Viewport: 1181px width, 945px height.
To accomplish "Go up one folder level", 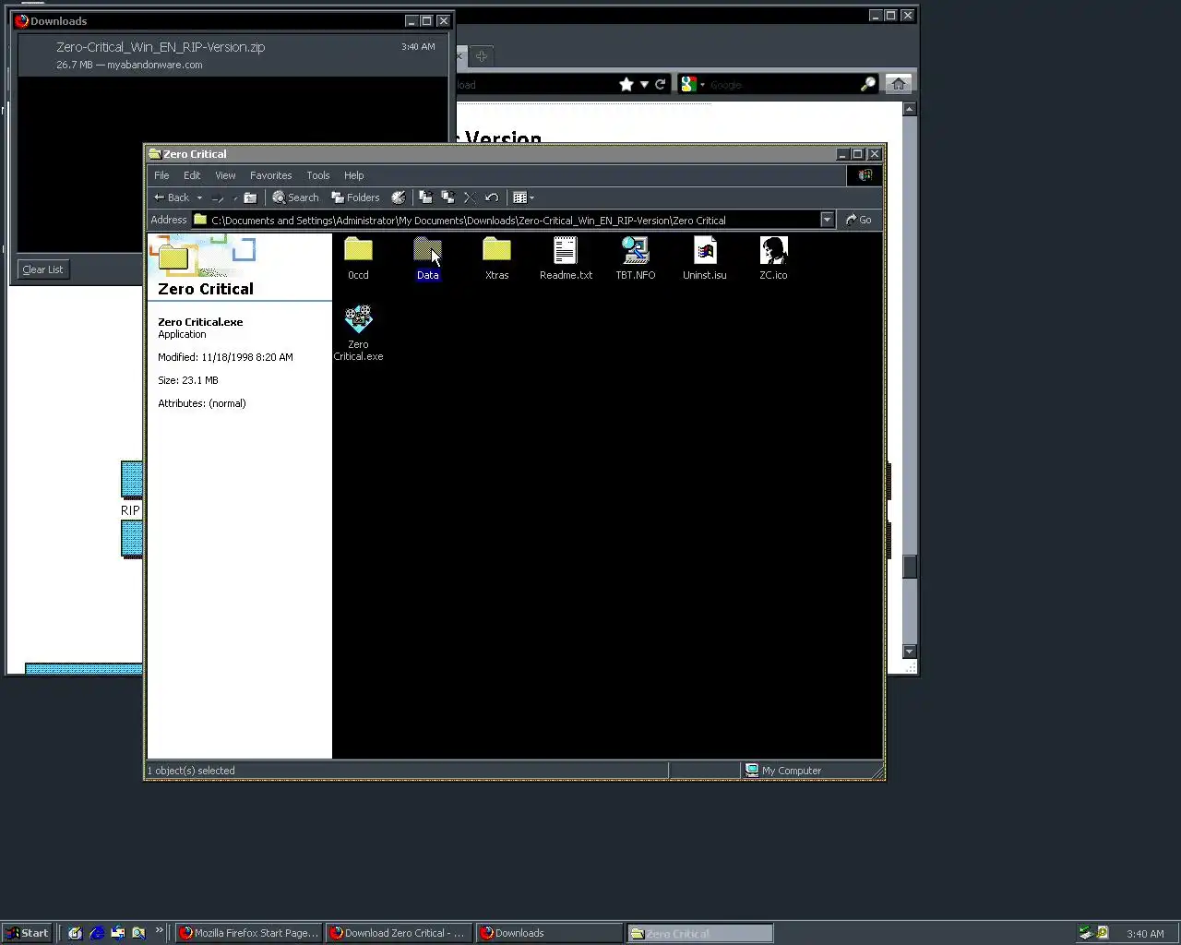I will click(250, 197).
